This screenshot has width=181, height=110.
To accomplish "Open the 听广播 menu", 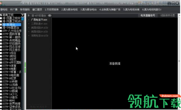I will pyautogui.click(x=14, y=9).
